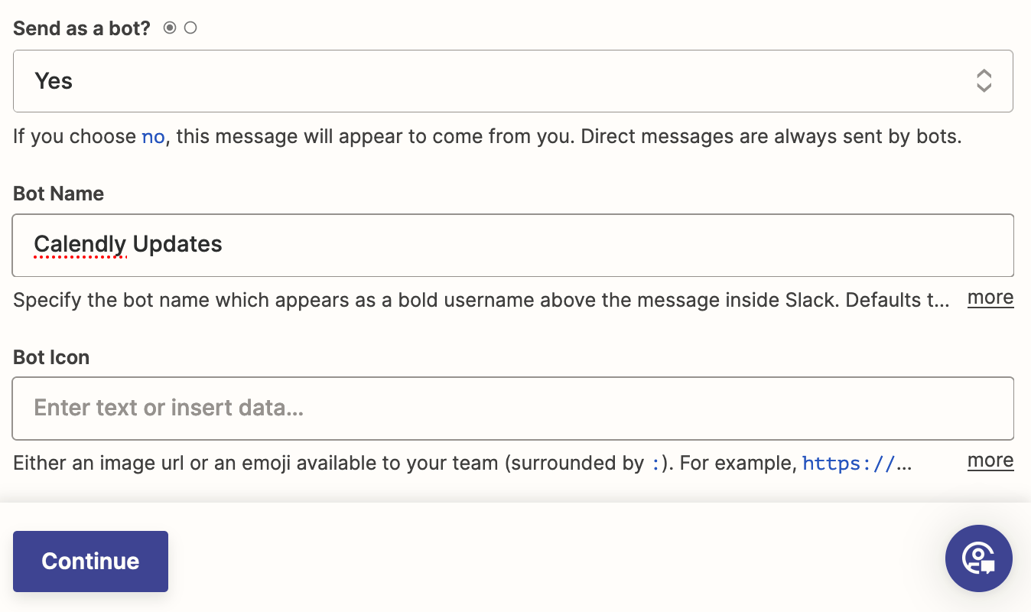The image size is (1031, 612).
Task: Click the Continue button
Action: pyautogui.click(x=90, y=561)
